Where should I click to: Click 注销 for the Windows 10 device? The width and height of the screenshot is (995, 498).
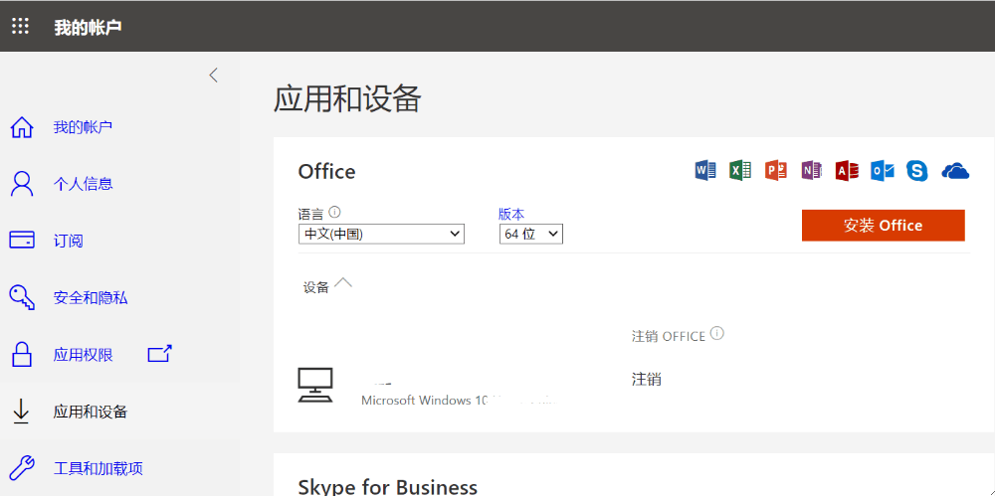click(647, 380)
